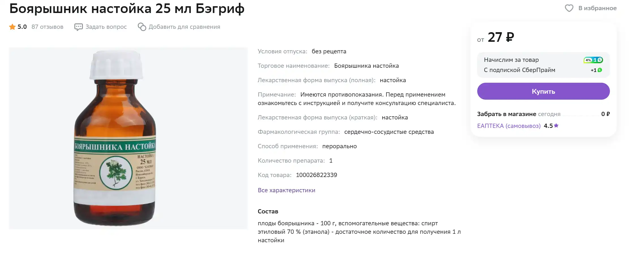
Task: Click Задать вопрос link
Action: (106, 27)
